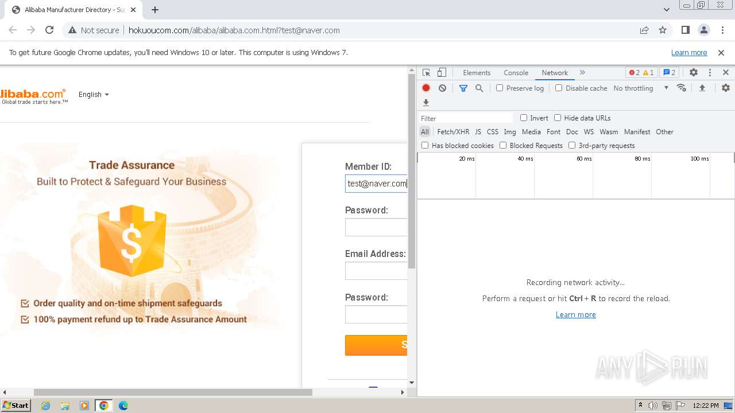The height and width of the screenshot is (413, 735).
Task: Show the errors and warnings counter
Action: click(x=641, y=73)
